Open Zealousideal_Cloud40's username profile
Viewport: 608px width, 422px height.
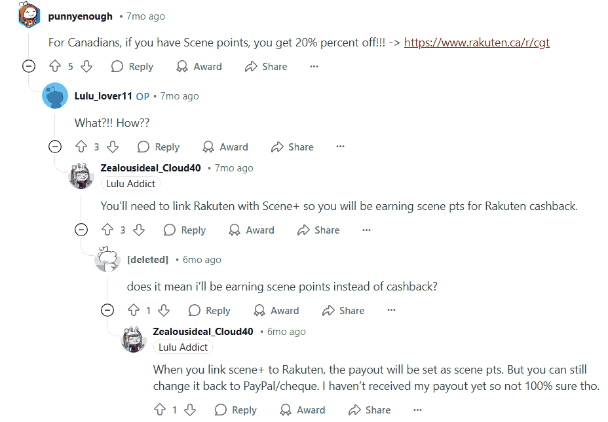pos(151,167)
